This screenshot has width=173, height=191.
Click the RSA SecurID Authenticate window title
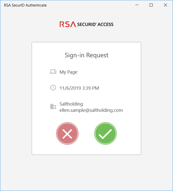[25, 5]
